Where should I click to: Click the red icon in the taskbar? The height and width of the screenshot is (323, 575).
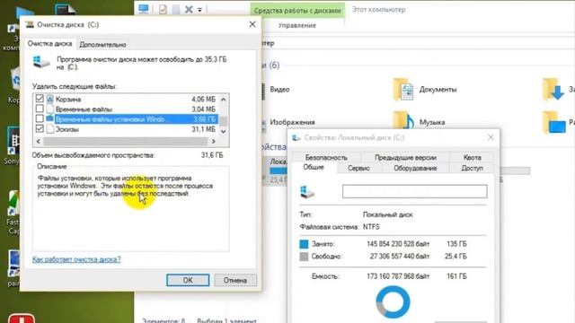[22, 318]
